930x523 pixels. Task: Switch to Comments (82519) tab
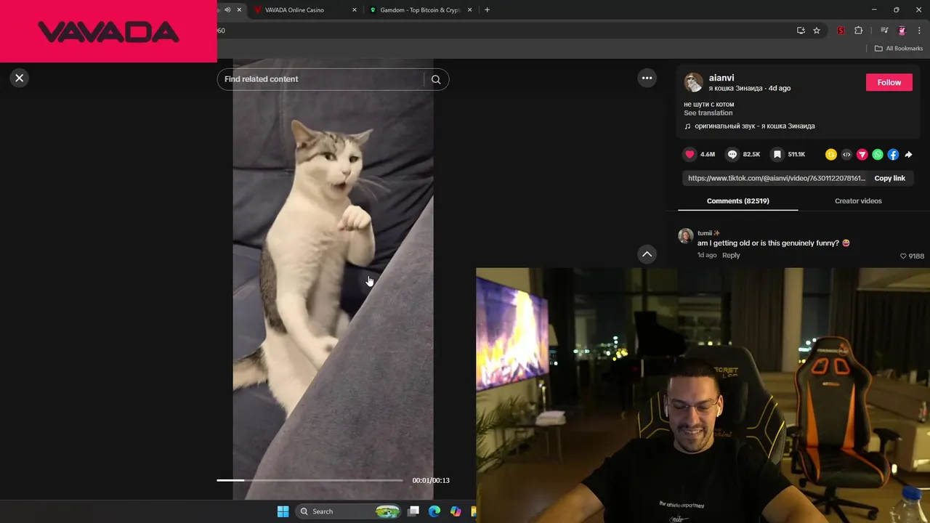click(737, 200)
